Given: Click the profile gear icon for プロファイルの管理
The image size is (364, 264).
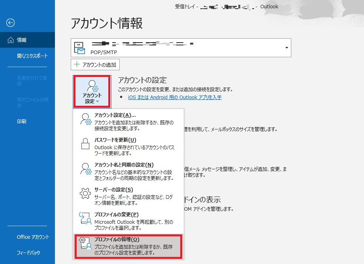Looking at the screenshot, I should tap(85, 243).
